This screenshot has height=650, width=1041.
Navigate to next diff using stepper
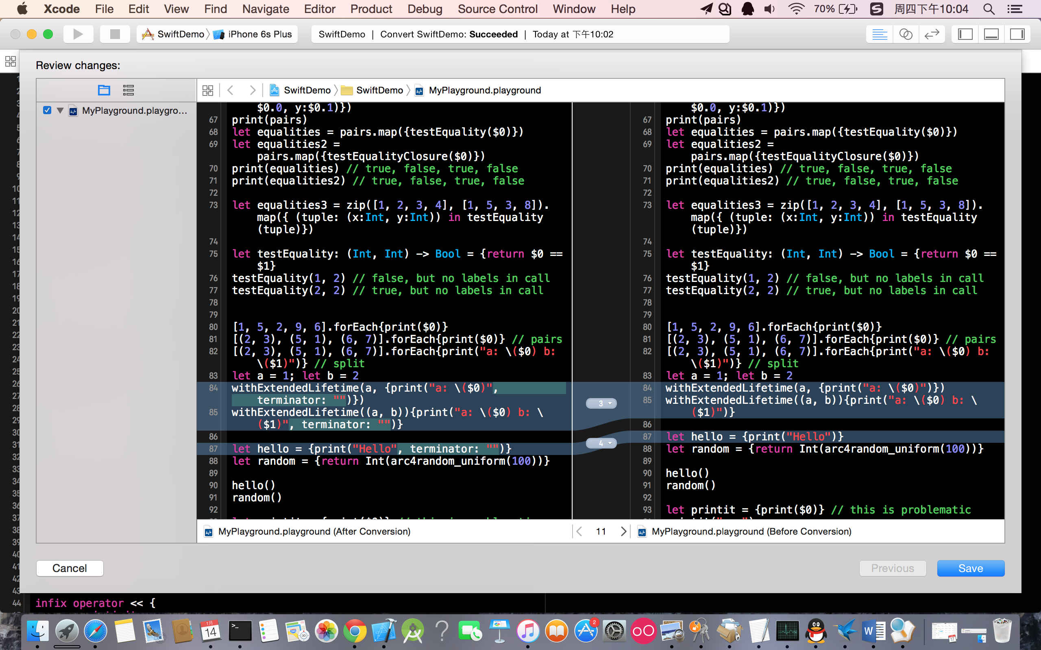[x=623, y=531]
